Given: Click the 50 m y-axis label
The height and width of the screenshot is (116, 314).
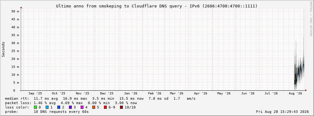Looking at the screenshot, I should coord(15,11).
